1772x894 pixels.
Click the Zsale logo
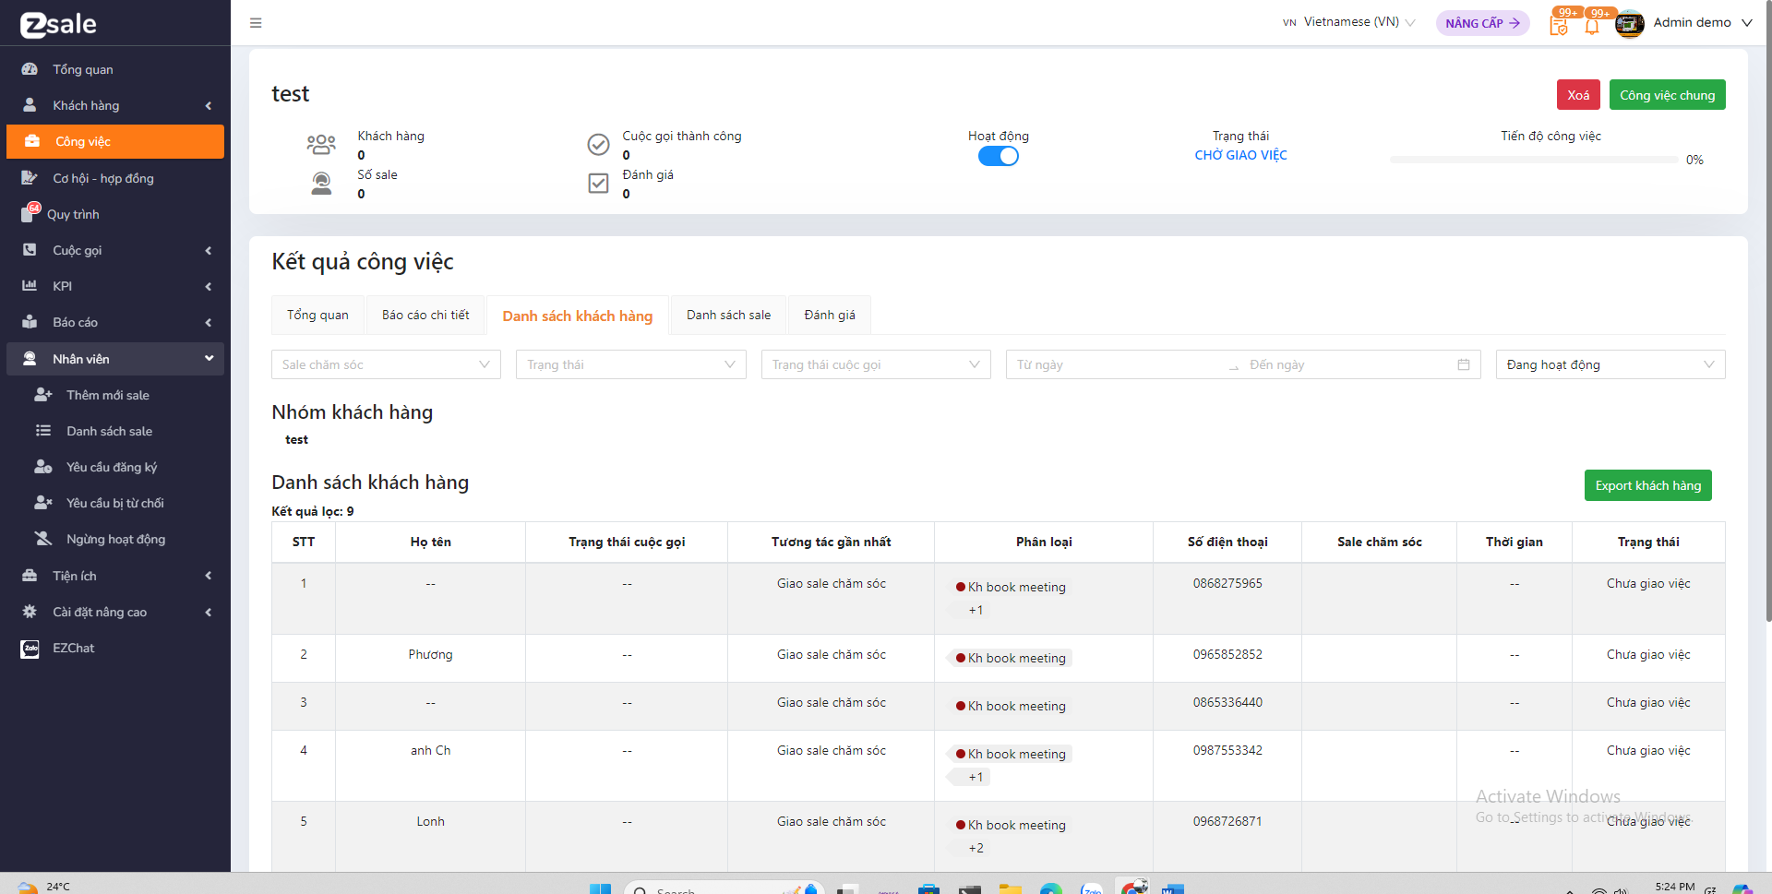(58, 24)
